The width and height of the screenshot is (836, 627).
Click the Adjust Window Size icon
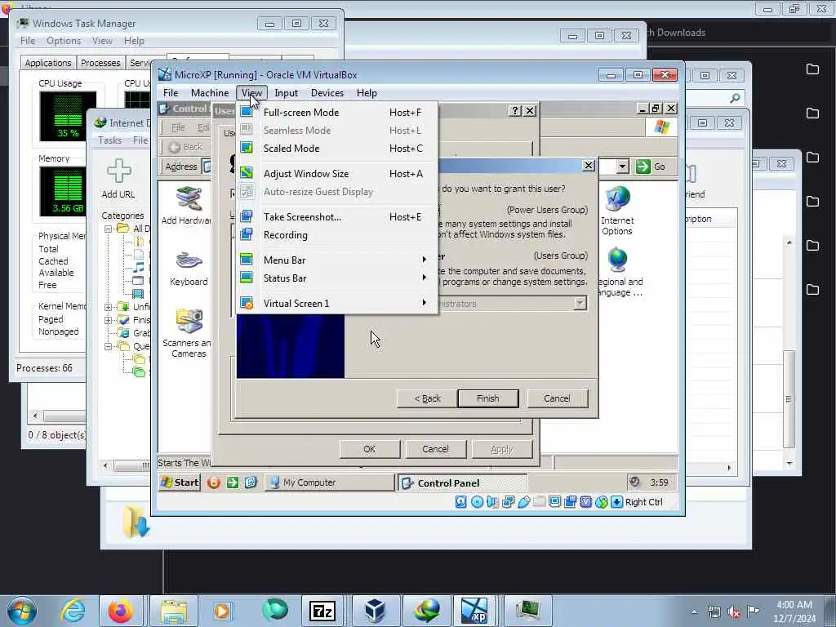(x=247, y=173)
